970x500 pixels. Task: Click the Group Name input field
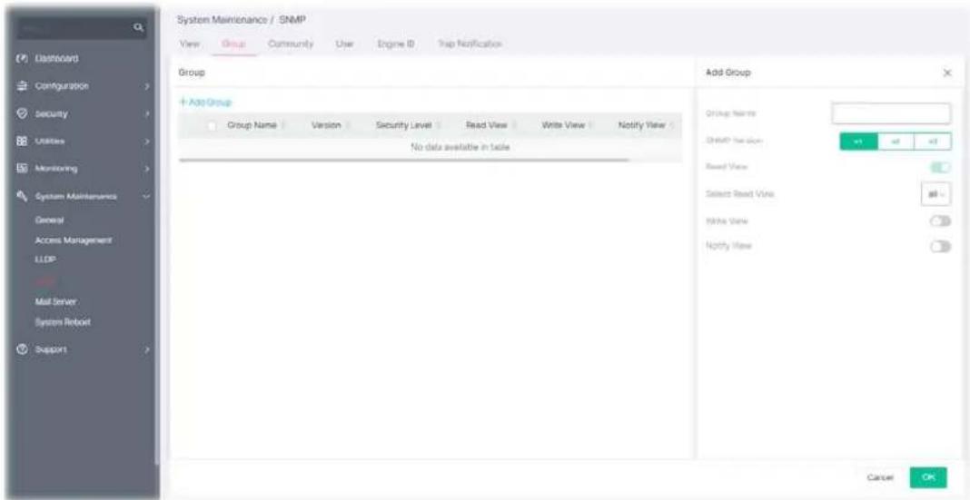[x=891, y=113]
